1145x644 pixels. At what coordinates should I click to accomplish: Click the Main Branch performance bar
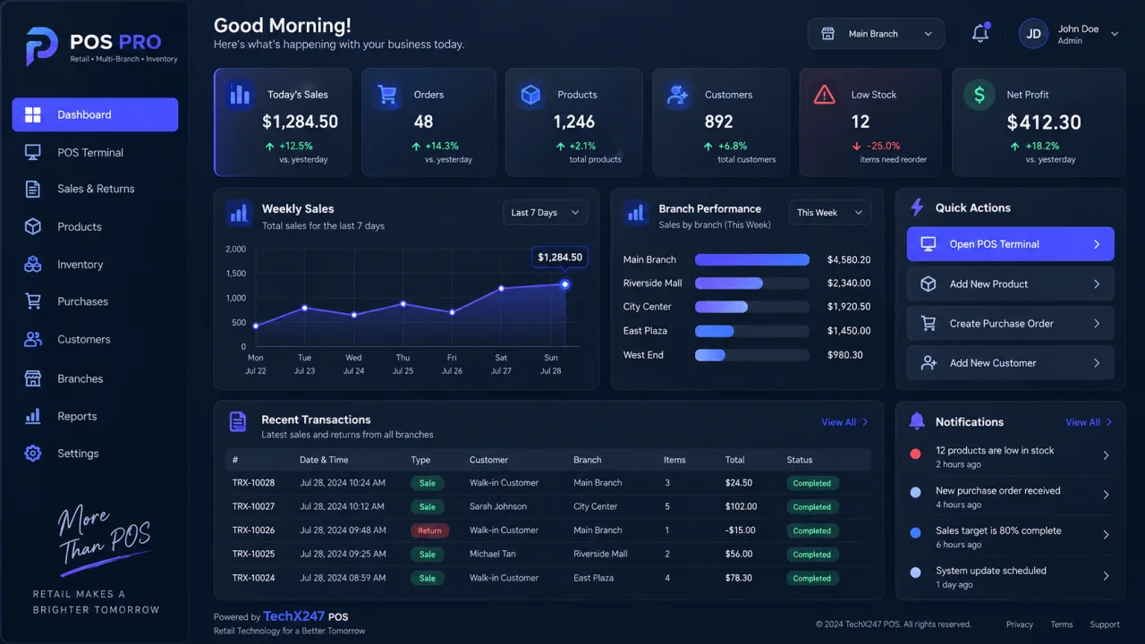(752, 259)
